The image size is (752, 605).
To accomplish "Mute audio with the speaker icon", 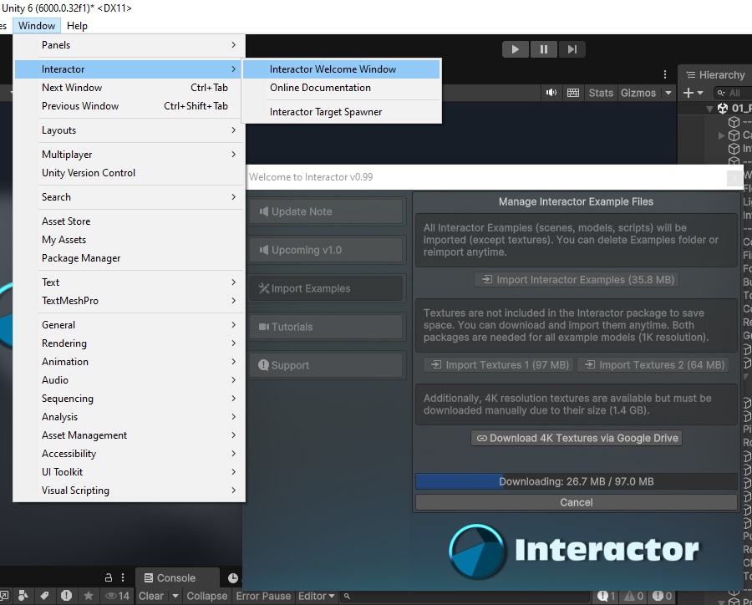I will [551, 93].
